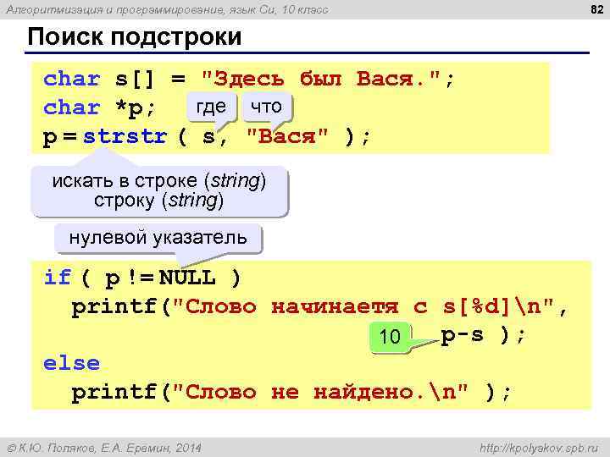Click the green callout showing 10

(390, 337)
